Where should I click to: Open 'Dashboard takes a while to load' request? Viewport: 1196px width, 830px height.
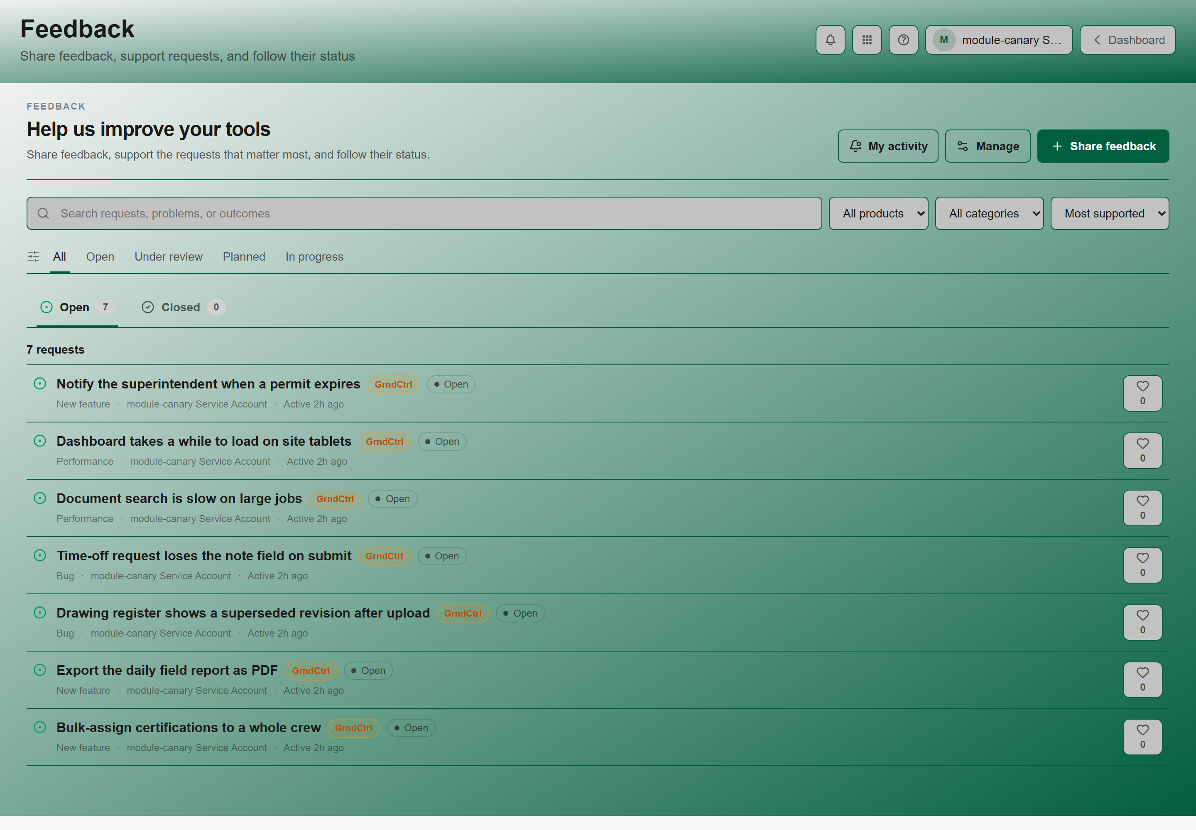point(204,441)
